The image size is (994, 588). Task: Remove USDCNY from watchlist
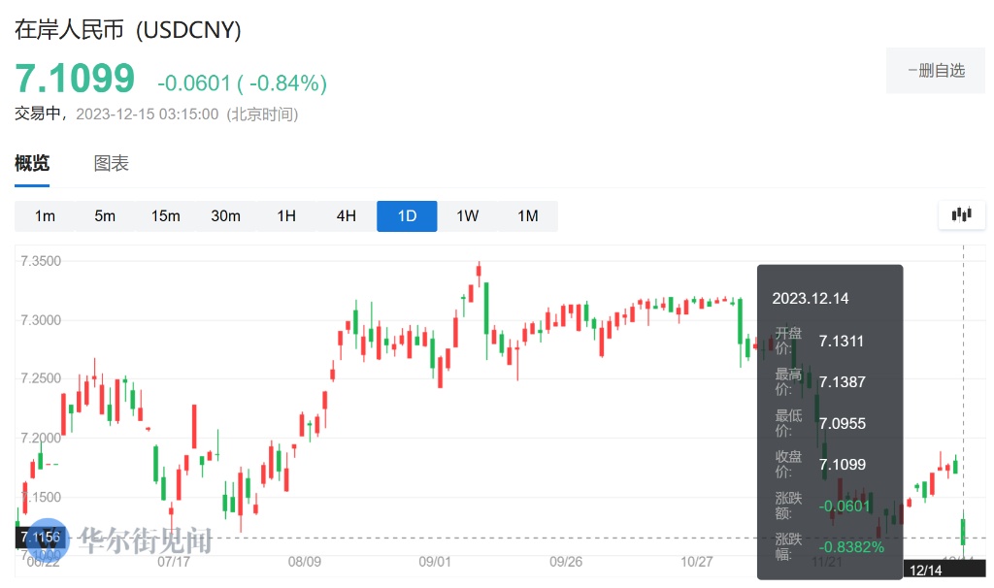pos(936,71)
